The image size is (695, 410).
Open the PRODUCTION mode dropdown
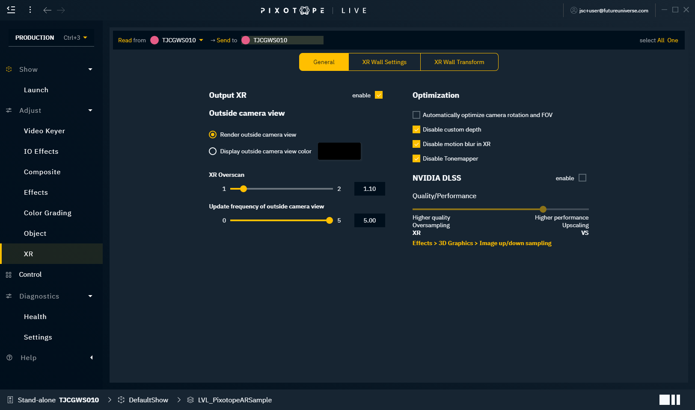click(51, 38)
